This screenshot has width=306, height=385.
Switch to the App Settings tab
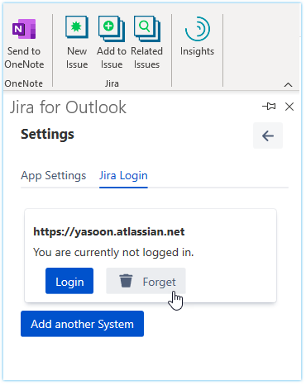54,176
